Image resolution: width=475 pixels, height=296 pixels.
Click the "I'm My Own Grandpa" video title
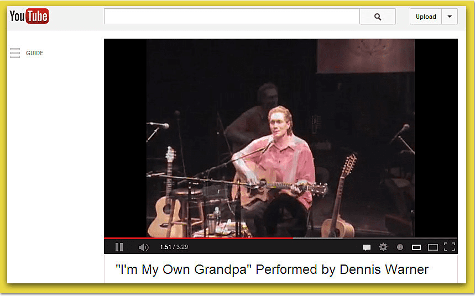point(272,269)
